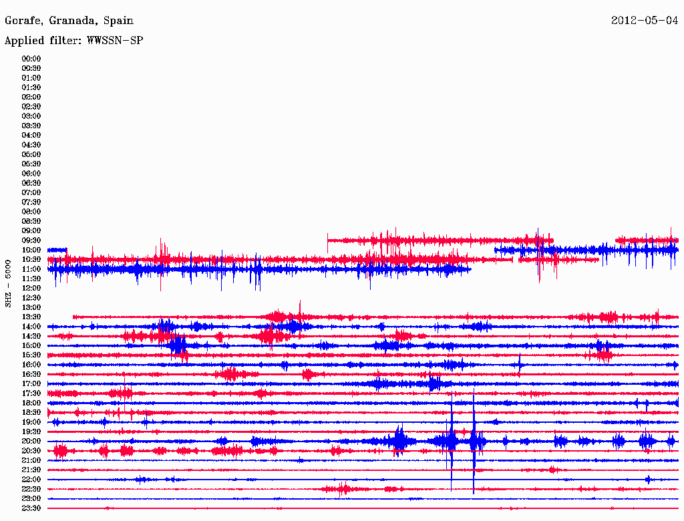
Task: Click the 01:00 time label
Action: [x=31, y=78]
